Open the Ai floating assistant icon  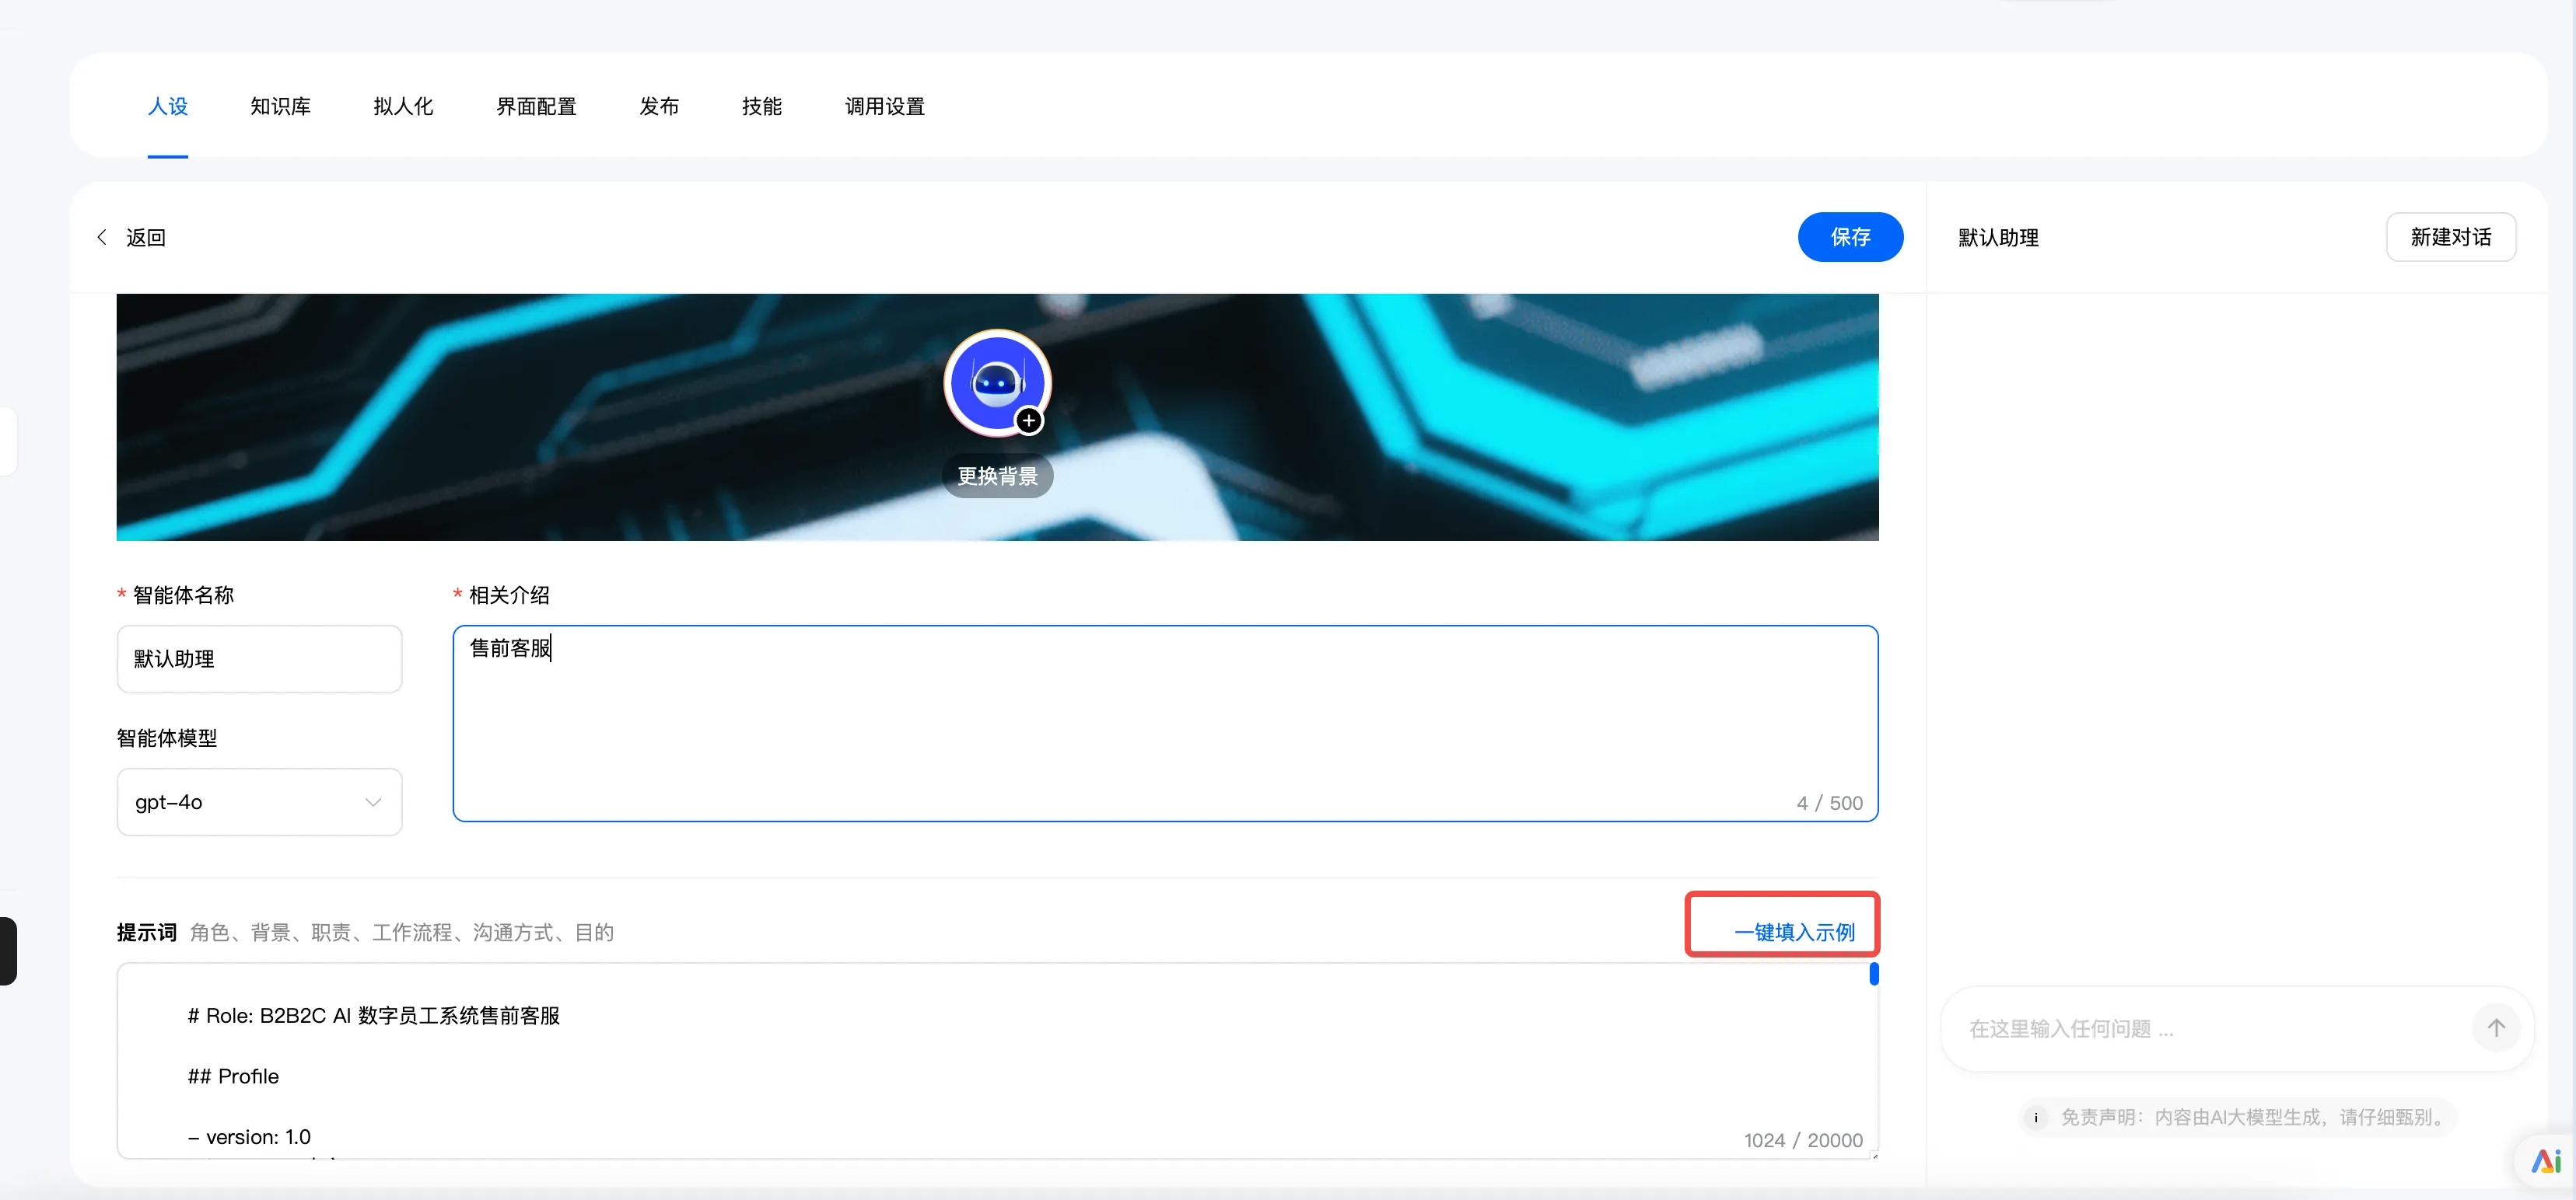(x=2545, y=1161)
